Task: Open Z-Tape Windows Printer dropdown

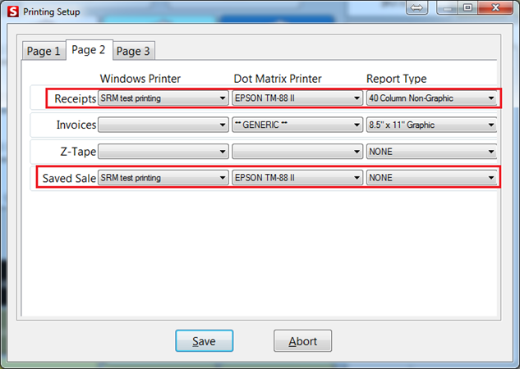Action: pos(163,152)
